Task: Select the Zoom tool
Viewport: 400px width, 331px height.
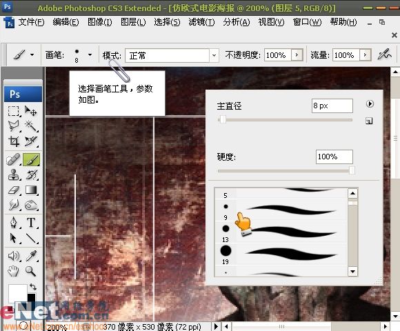Action: (x=31, y=271)
